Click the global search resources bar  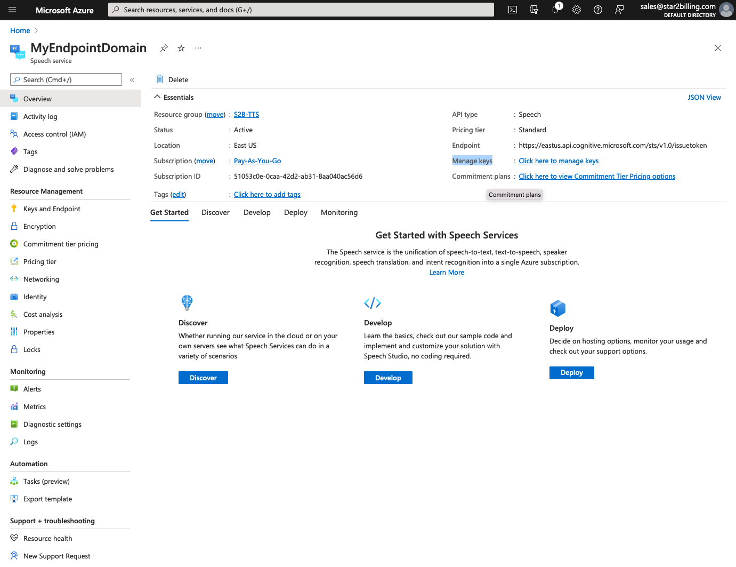coord(301,10)
